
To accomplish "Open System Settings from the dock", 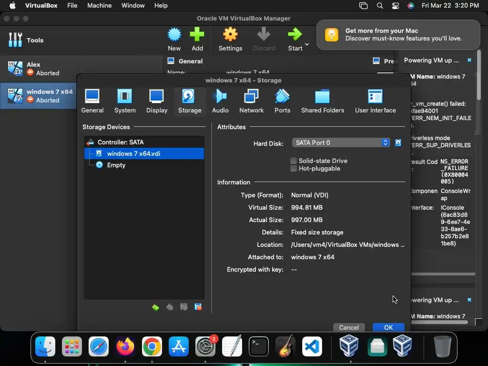I will [x=205, y=346].
